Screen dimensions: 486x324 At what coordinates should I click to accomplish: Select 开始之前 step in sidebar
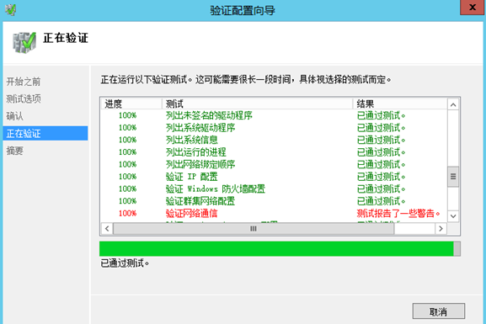(24, 82)
